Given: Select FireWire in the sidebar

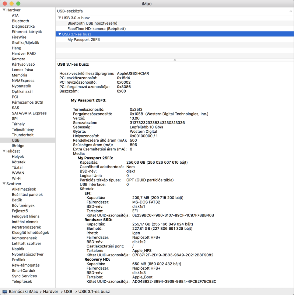Looking at the screenshot, I should pos(19,37).
